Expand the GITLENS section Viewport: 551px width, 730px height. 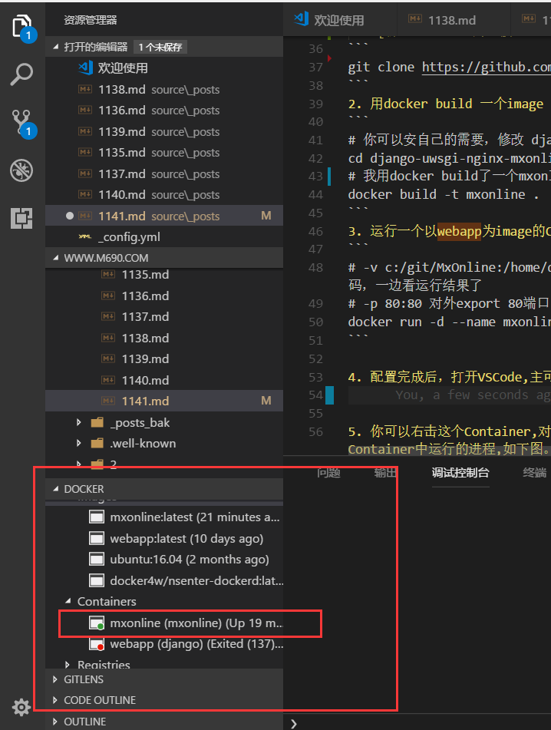click(x=55, y=679)
